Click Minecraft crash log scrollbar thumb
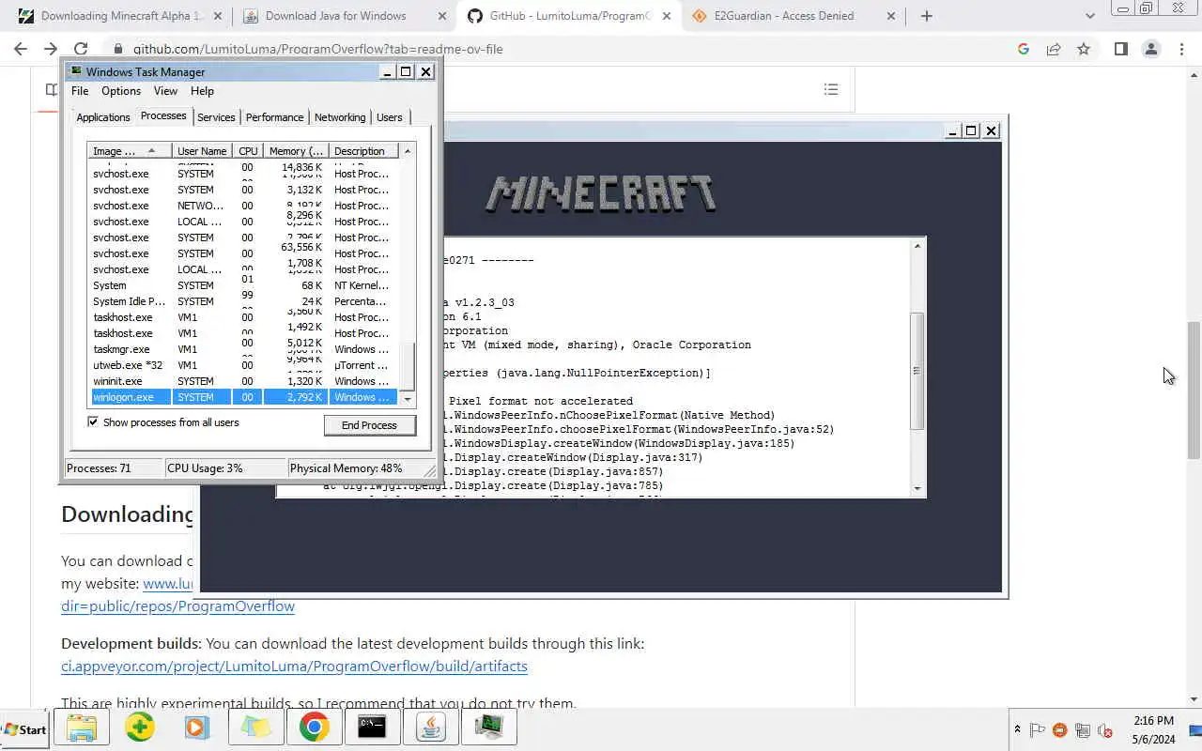 [x=917, y=370]
